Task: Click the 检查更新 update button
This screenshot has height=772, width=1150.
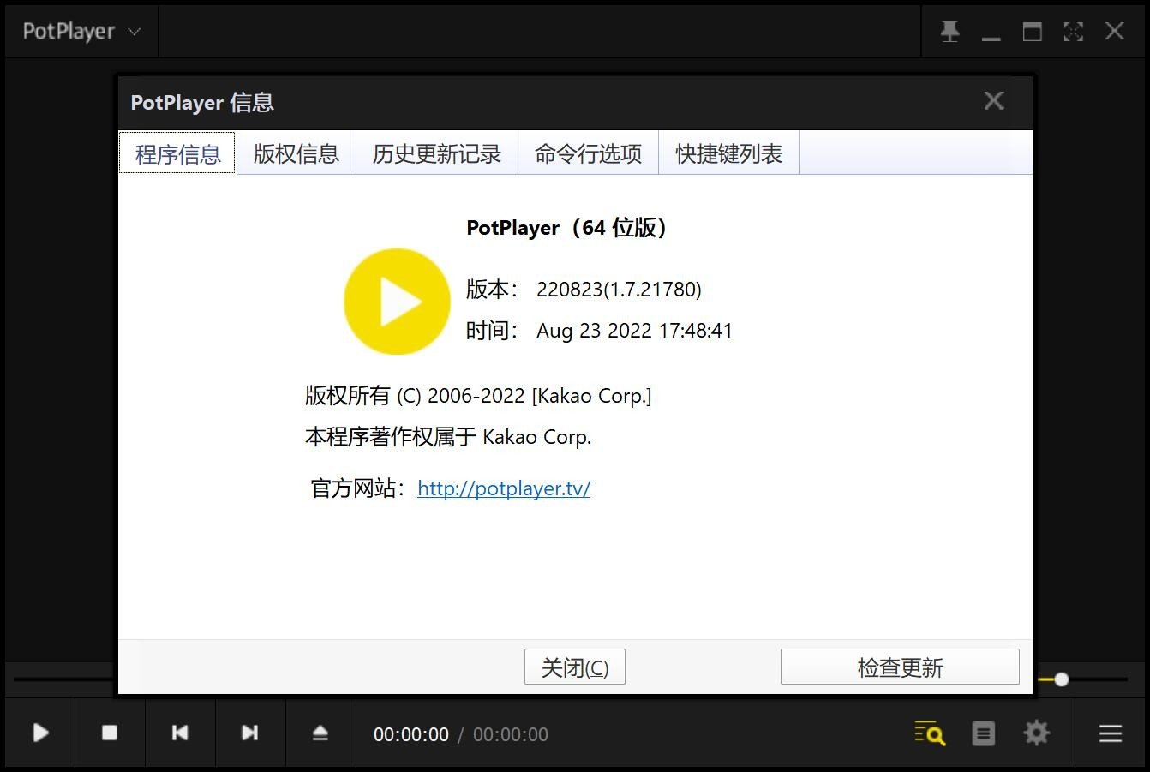Action: point(900,667)
